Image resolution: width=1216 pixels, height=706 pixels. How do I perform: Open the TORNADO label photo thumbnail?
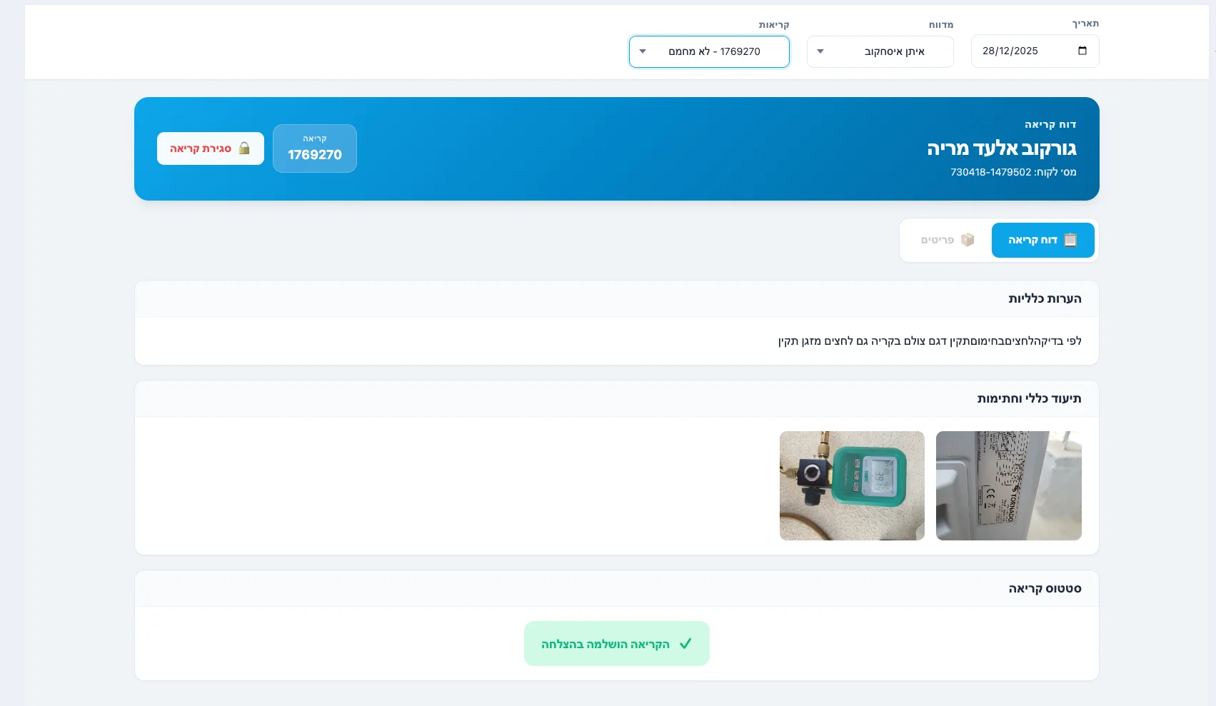1008,485
